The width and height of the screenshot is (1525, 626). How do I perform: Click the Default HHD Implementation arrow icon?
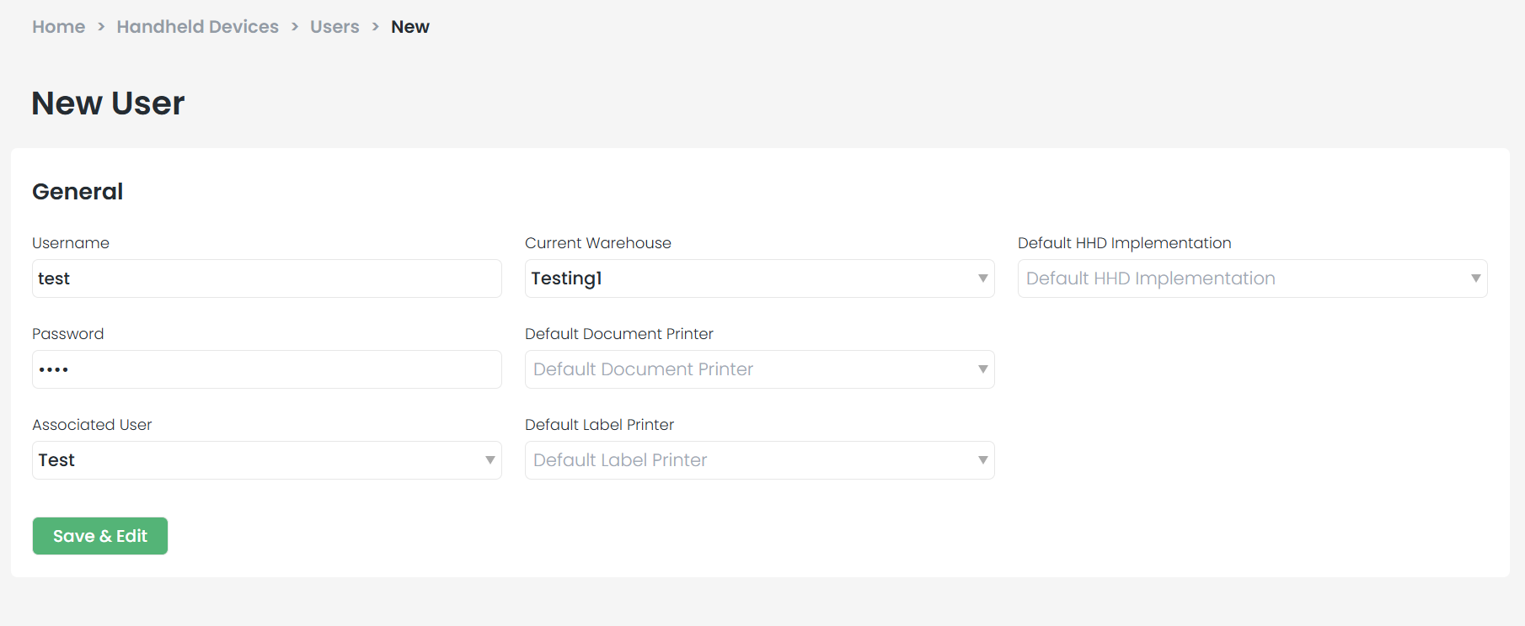[1475, 279]
